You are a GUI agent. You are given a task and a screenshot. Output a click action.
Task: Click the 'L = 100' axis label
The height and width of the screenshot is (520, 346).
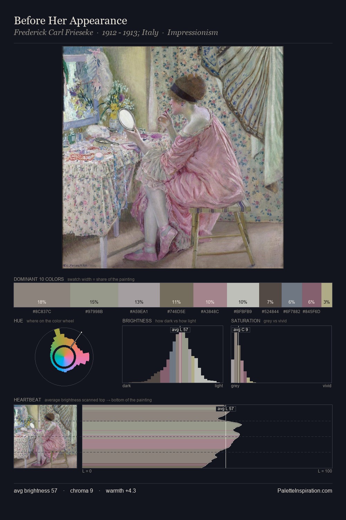[325, 471]
